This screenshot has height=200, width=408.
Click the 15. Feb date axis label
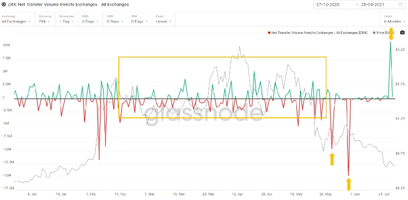click(x=120, y=194)
